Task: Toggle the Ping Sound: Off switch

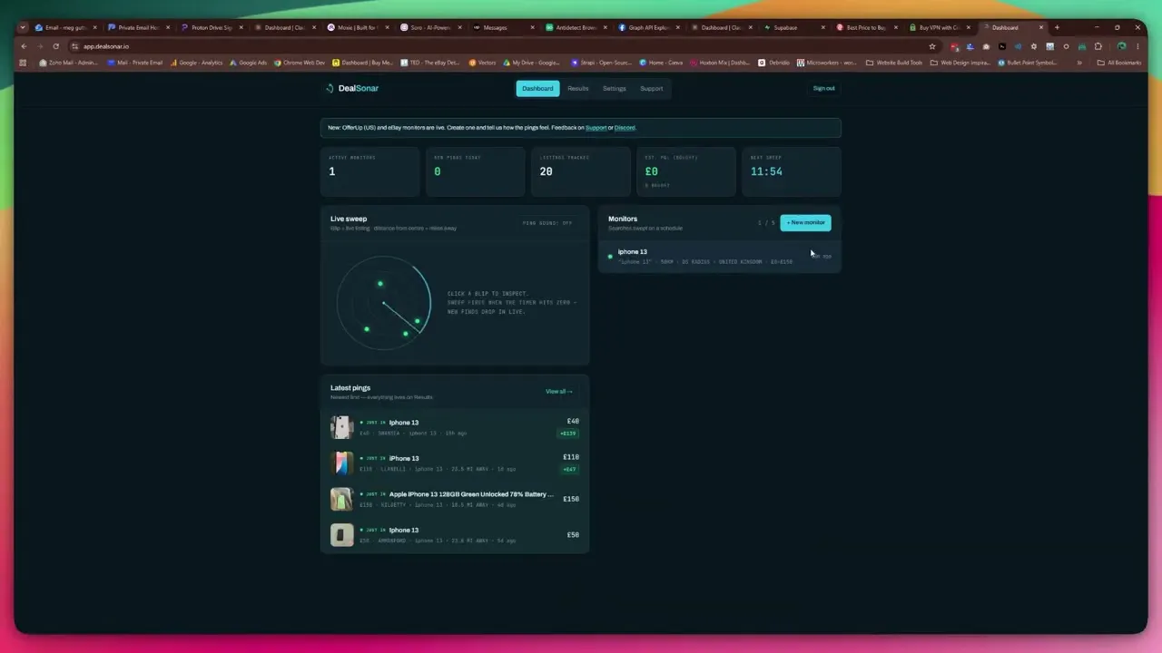Action: click(547, 222)
